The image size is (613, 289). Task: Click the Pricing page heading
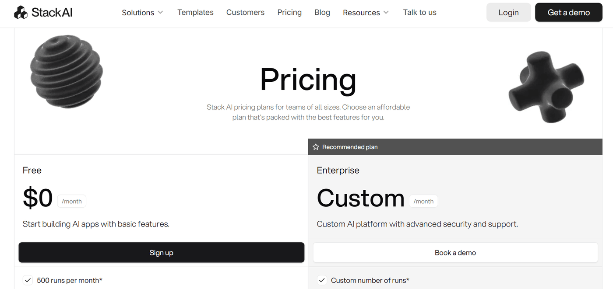pyautogui.click(x=308, y=80)
